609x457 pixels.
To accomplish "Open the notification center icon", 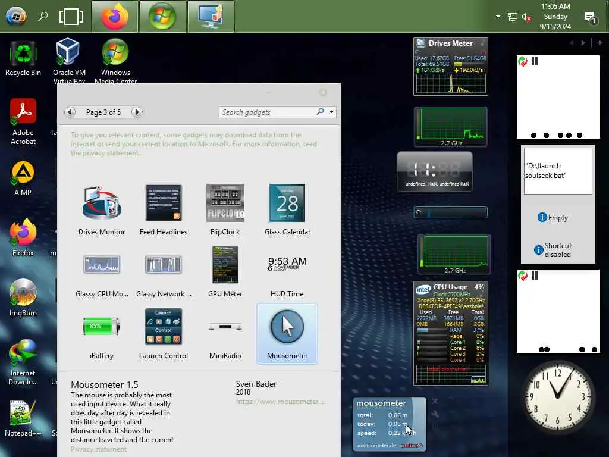I will pos(591,17).
